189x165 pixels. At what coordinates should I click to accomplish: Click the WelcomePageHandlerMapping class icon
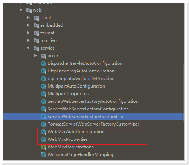click(44, 155)
